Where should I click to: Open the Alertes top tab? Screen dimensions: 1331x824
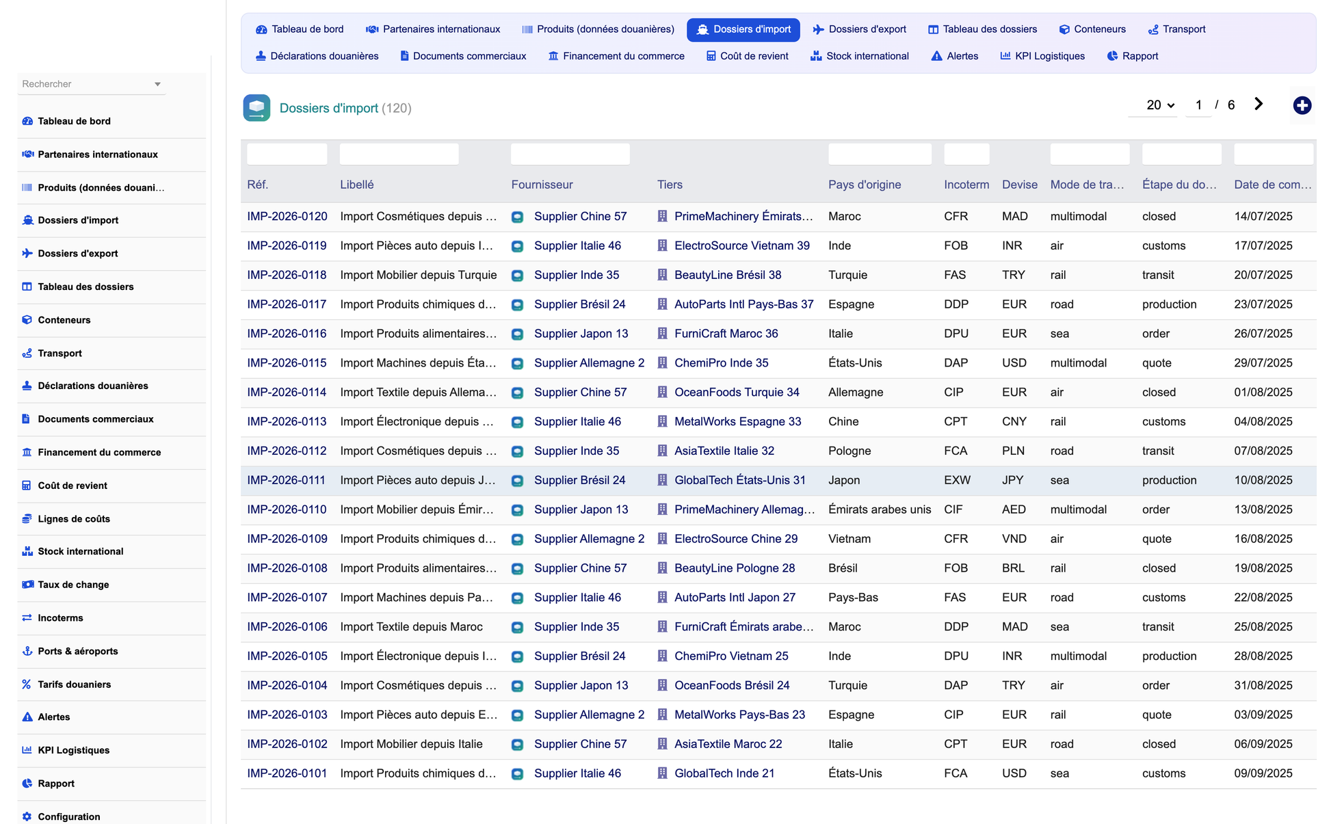(x=955, y=56)
